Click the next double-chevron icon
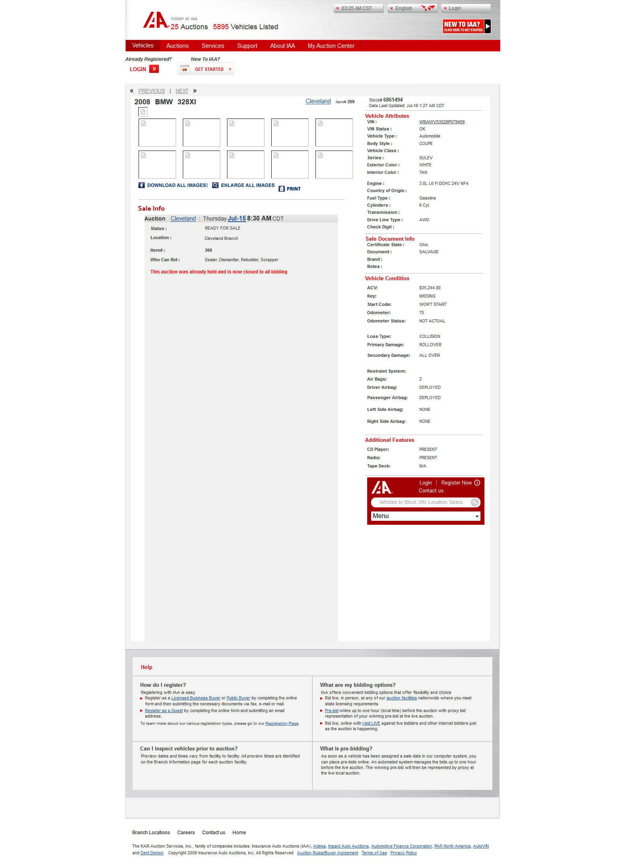 click(195, 91)
